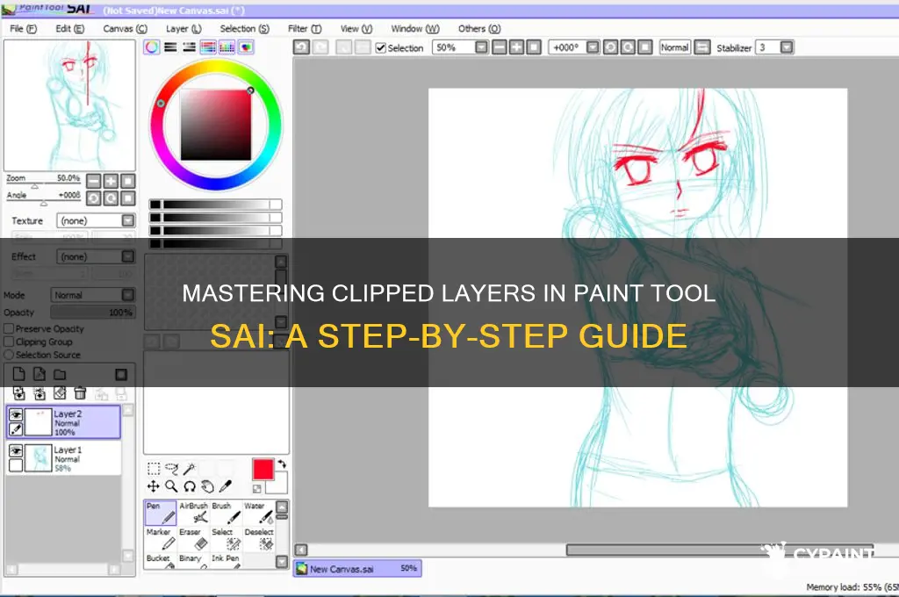
Task: Click the white background color swatch
Action: [279, 486]
